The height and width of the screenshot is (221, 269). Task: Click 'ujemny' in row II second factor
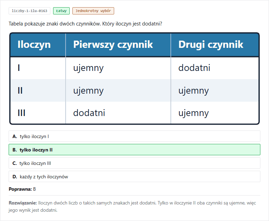[193, 91]
